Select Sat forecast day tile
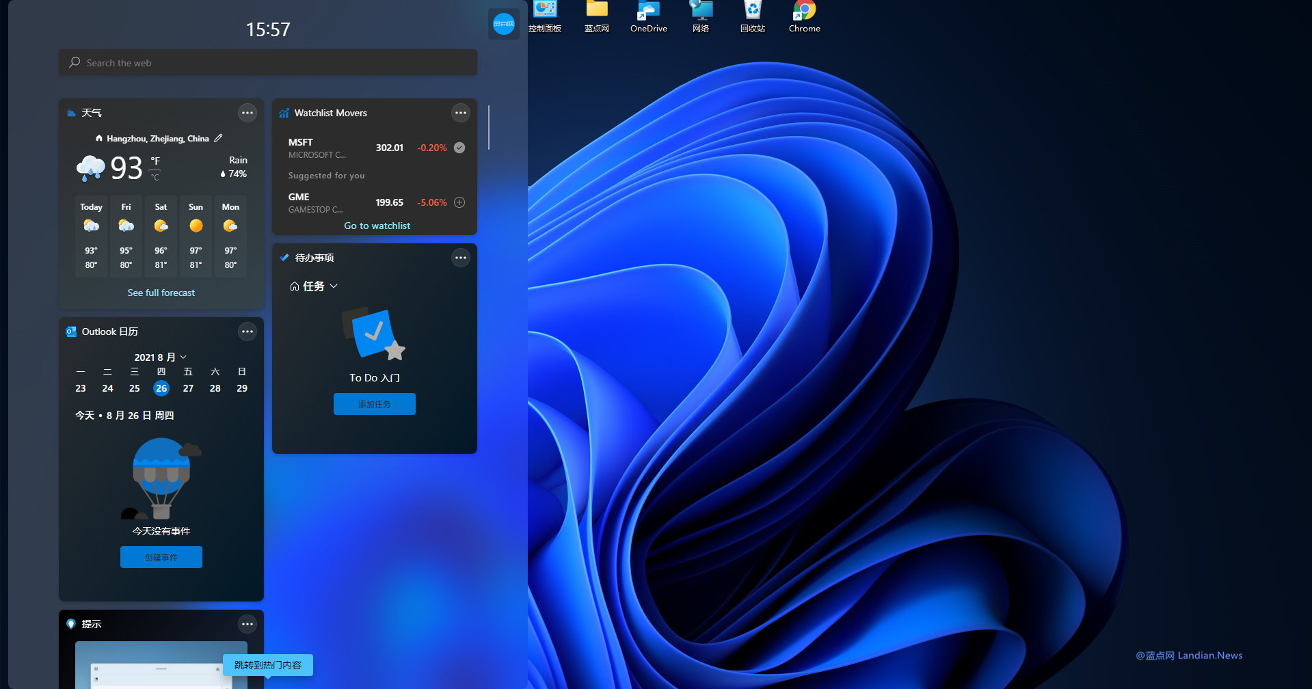Image resolution: width=1312 pixels, height=689 pixels. tap(161, 236)
